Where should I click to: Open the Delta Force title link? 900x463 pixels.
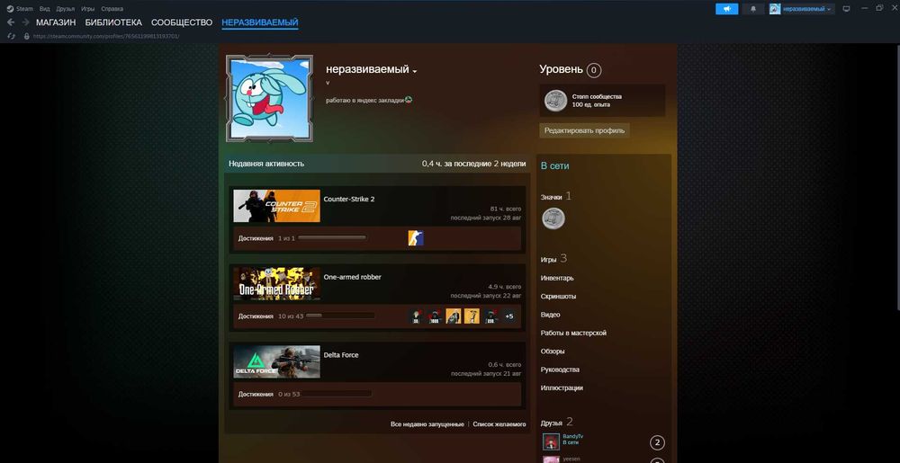pos(341,355)
